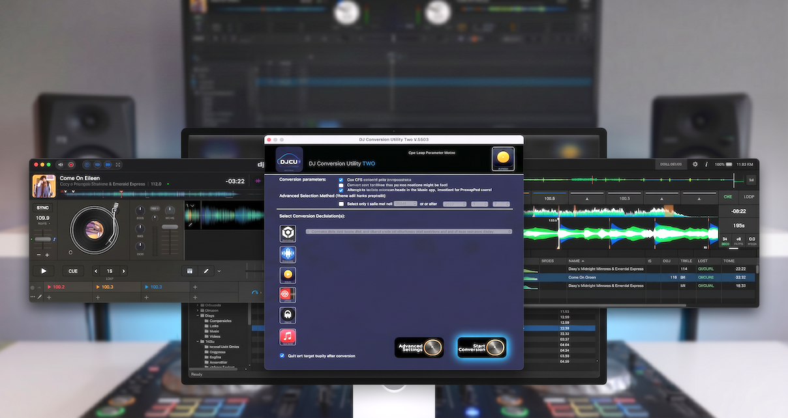Viewport: 788px width, 418px height.
Task: Click the yellow disc icon at top right of DJCU
Action: point(502,159)
